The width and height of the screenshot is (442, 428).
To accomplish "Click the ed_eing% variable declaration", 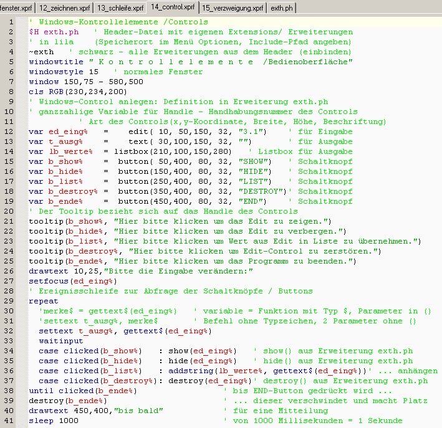I will 65,131.
